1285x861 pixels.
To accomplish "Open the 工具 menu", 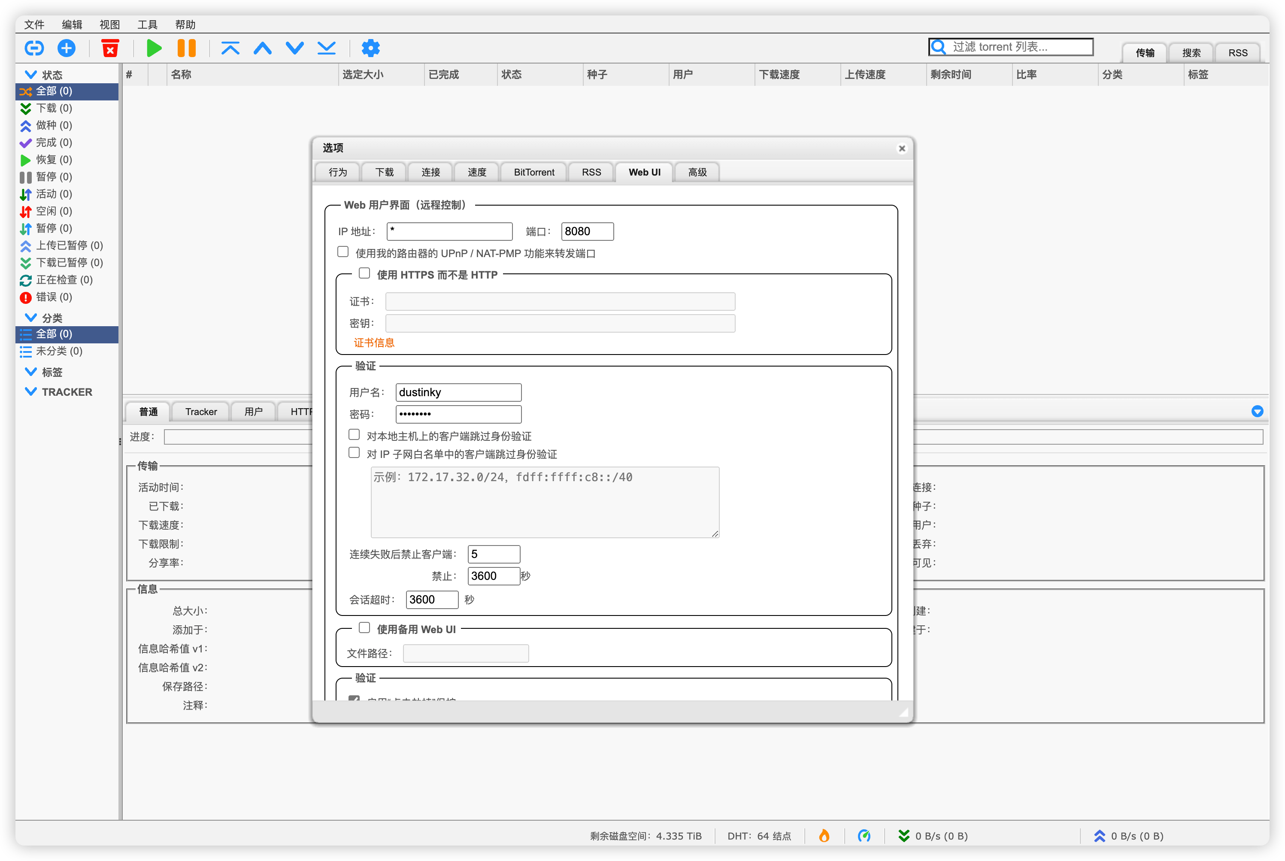I will (x=147, y=25).
